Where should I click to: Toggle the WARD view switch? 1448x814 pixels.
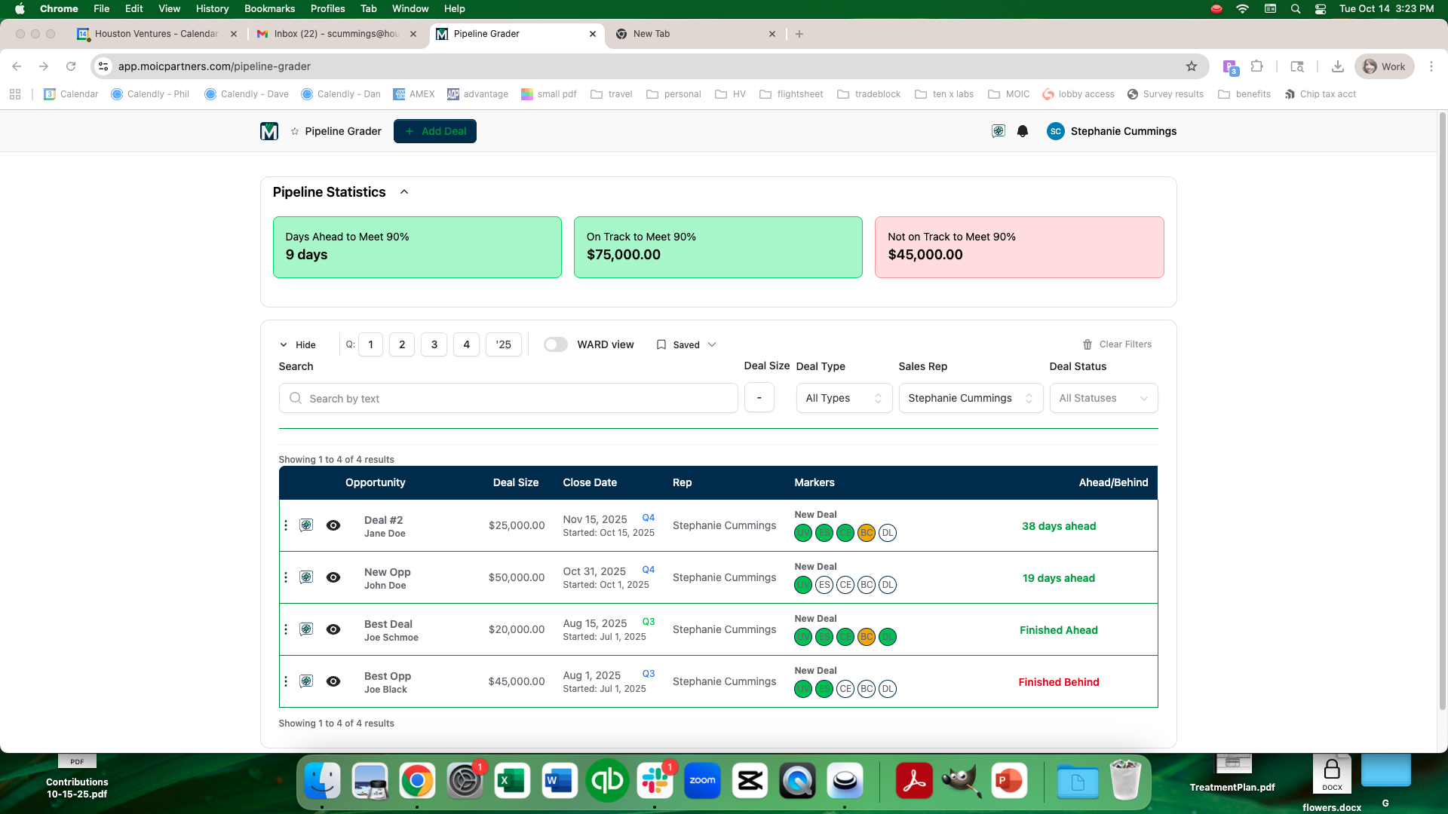[556, 344]
